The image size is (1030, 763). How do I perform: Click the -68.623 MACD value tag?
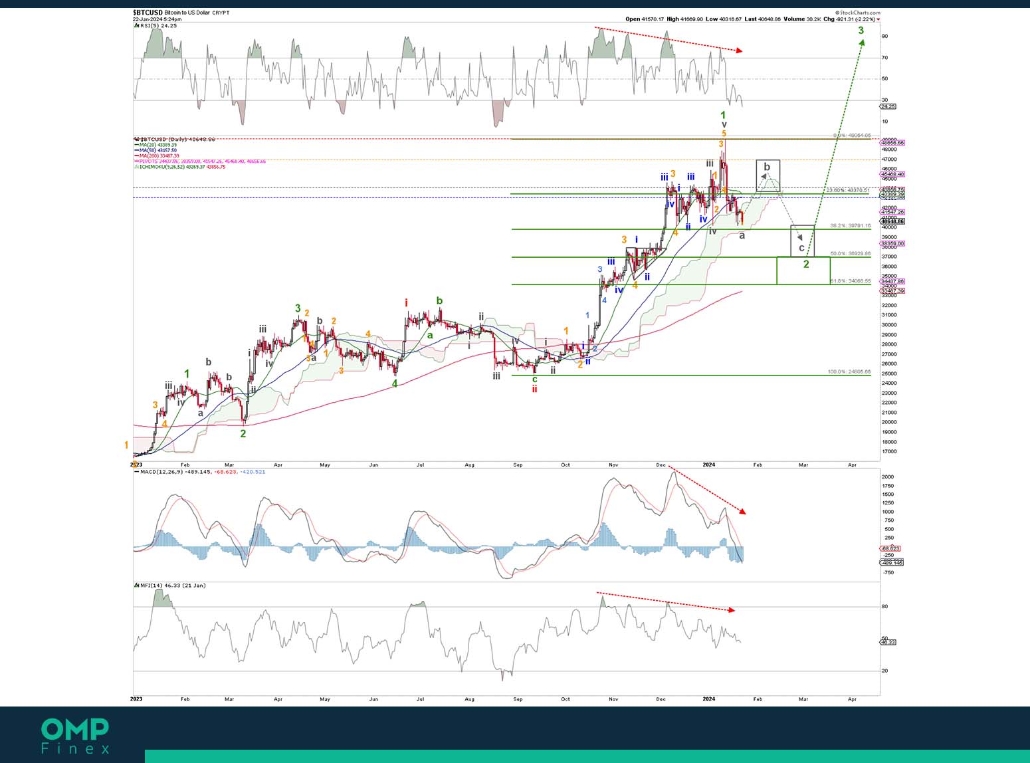point(890,548)
